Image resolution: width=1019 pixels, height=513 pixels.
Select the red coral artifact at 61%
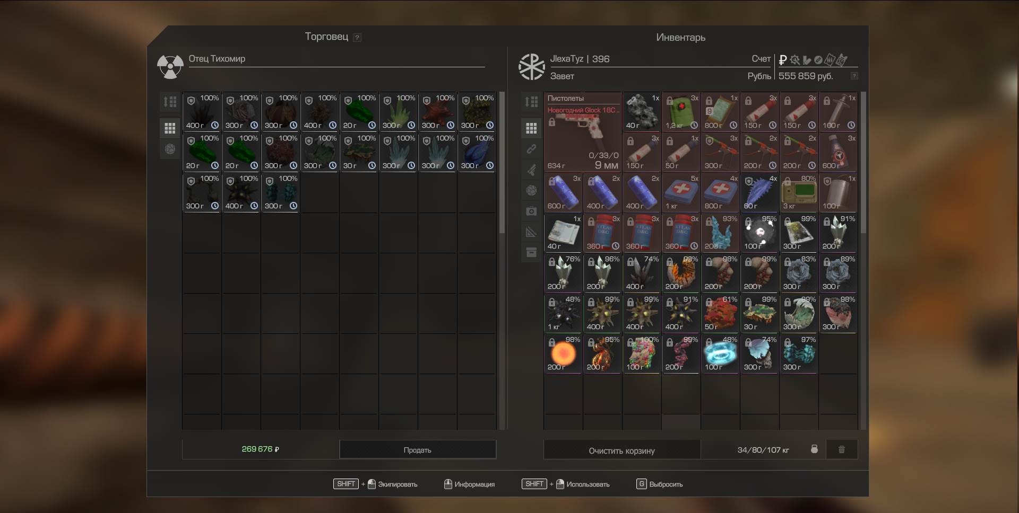pyautogui.click(x=720, y=313)
